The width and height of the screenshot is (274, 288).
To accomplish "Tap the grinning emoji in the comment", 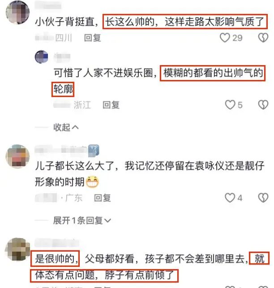I will 92,182.
